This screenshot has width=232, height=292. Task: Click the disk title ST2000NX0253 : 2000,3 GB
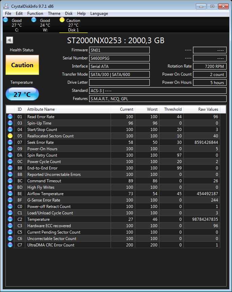pos(116,40)
